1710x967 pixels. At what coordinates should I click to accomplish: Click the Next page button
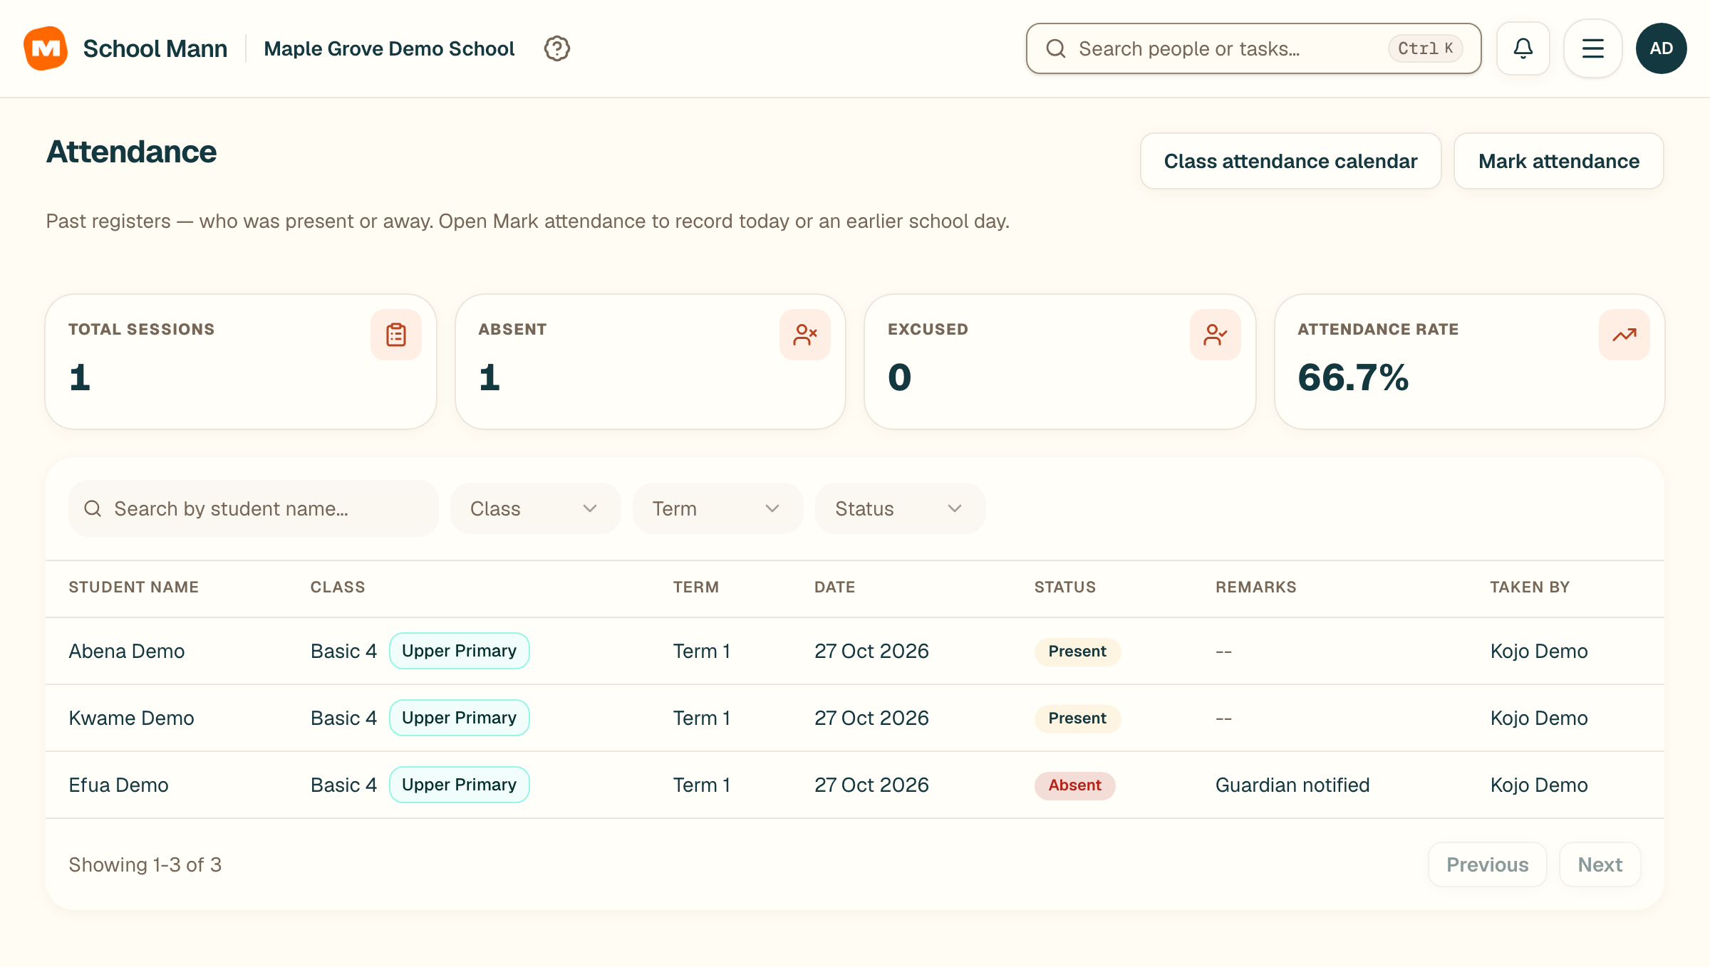(x=1600, y=864)
